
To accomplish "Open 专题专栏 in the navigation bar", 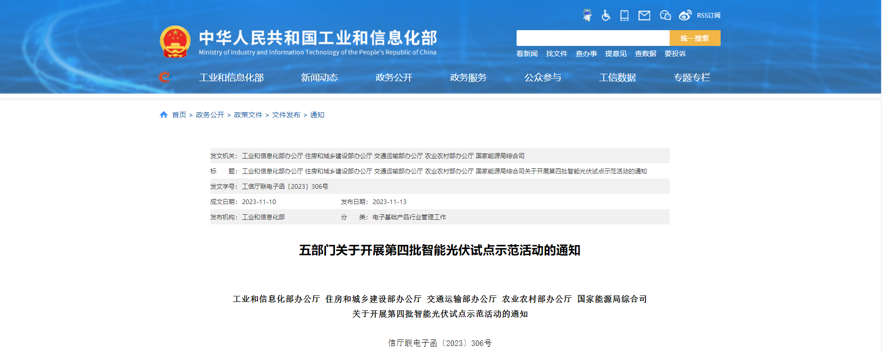I will pyautogui.click(x=691, y=77).
